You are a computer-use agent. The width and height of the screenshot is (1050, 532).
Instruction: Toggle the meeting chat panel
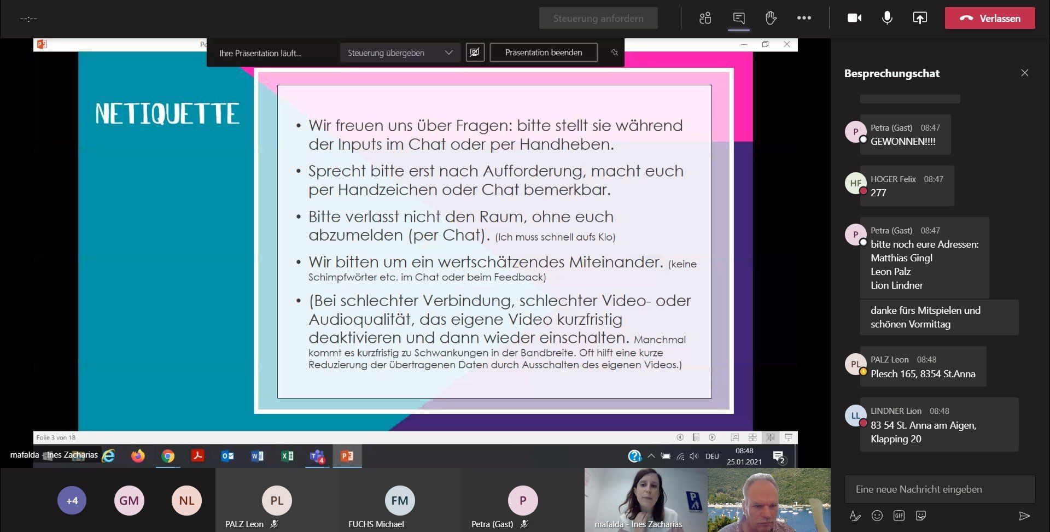coord(739,18)
